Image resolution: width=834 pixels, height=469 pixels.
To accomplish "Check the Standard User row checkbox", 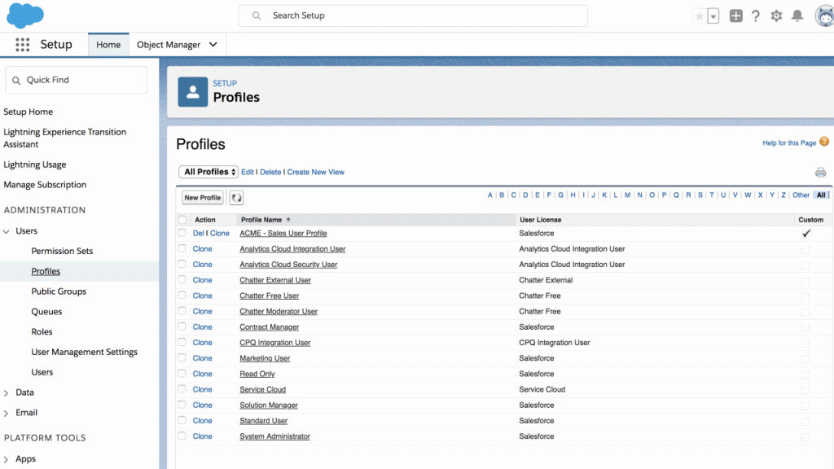I will pos(182,420).
